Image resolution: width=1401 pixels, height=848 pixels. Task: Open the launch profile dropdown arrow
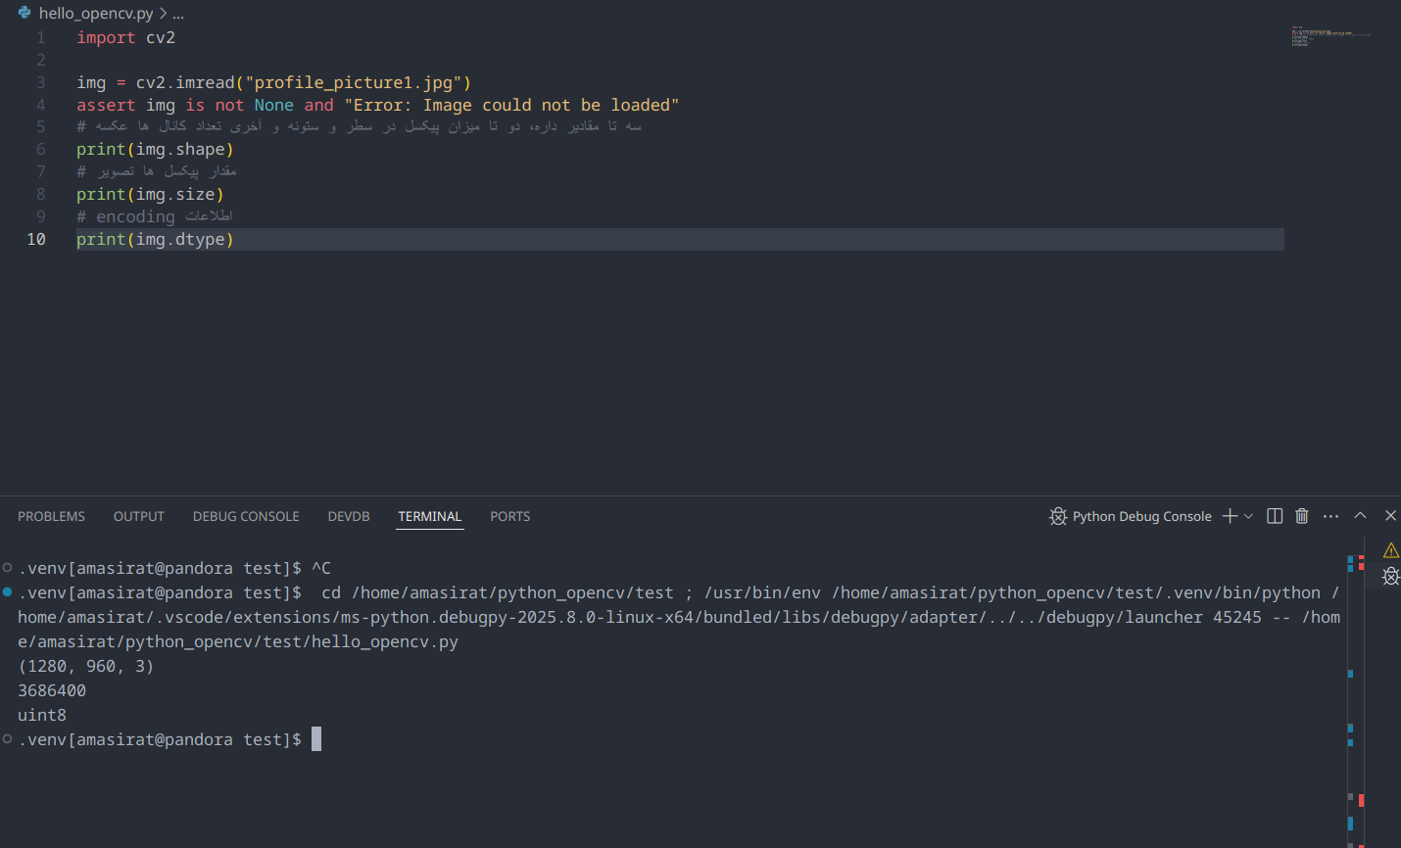(1248, 516)
